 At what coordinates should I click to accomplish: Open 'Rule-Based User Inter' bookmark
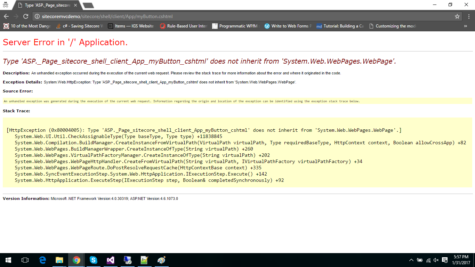(184, 26)
